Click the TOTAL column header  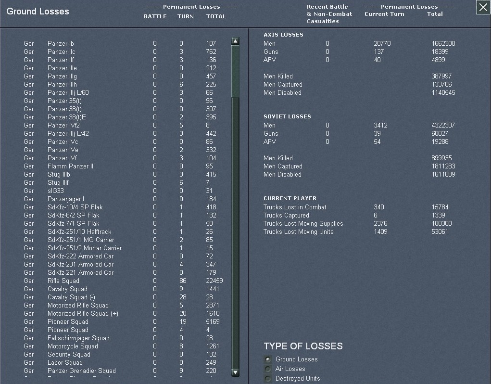(x=216, y=16)
